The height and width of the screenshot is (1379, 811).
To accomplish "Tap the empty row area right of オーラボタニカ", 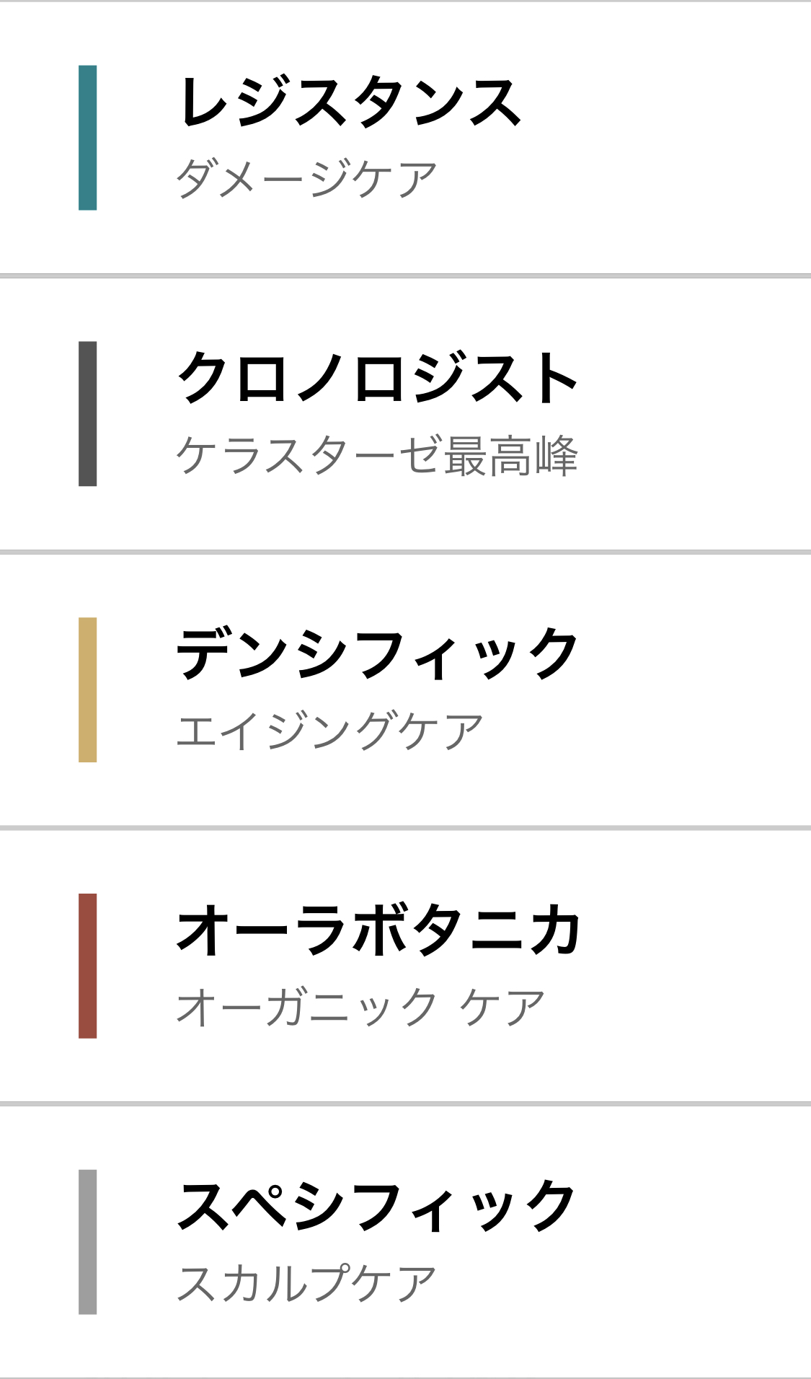I will (697, 966).
